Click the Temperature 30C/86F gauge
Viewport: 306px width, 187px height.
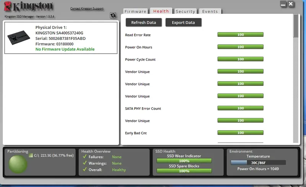point(258,162)
